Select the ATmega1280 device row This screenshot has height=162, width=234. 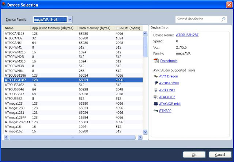click(x=73, y=108)
